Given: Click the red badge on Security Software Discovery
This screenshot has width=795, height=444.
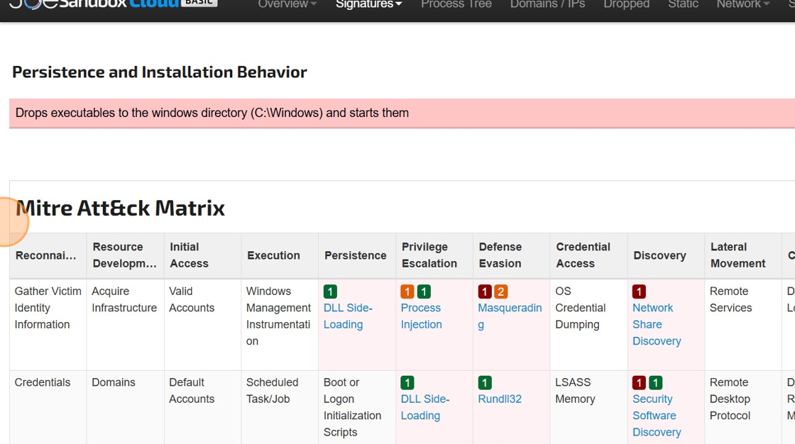Looking at the screenshot, I should pyautogui.click(x=640, y=382).
